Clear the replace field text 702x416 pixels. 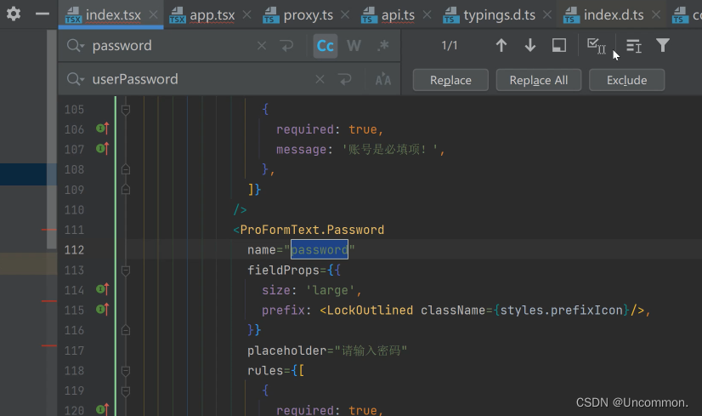pos(320,79)
